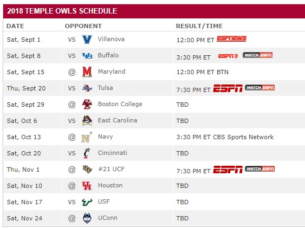Click the UConn husky logo

click(x=87, y=218)
